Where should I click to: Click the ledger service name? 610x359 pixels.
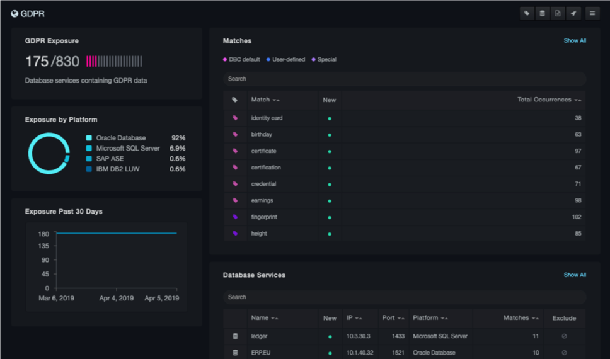coord(259,336)
